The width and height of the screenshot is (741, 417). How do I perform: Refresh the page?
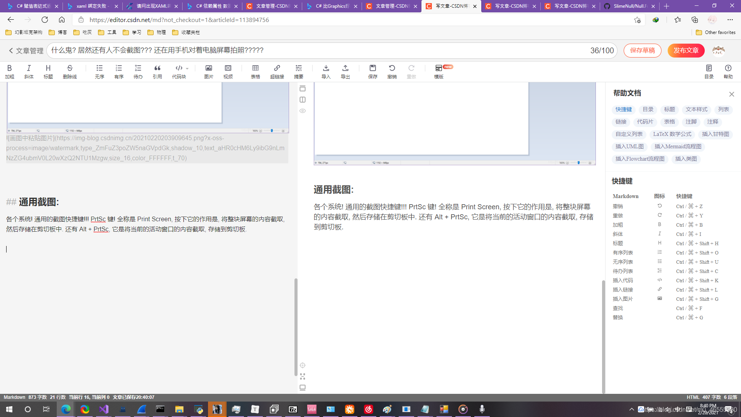45,20
